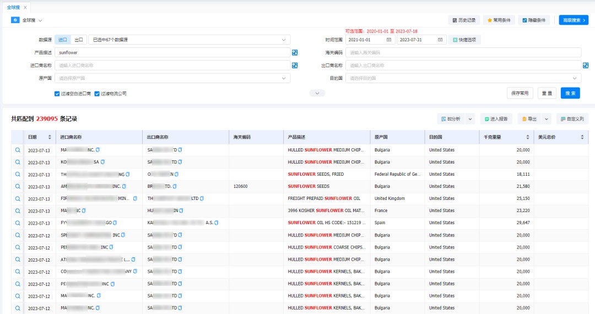Sort table by 千克重量 column arrows
Screen dimensions: 595x314
(527, 137)
